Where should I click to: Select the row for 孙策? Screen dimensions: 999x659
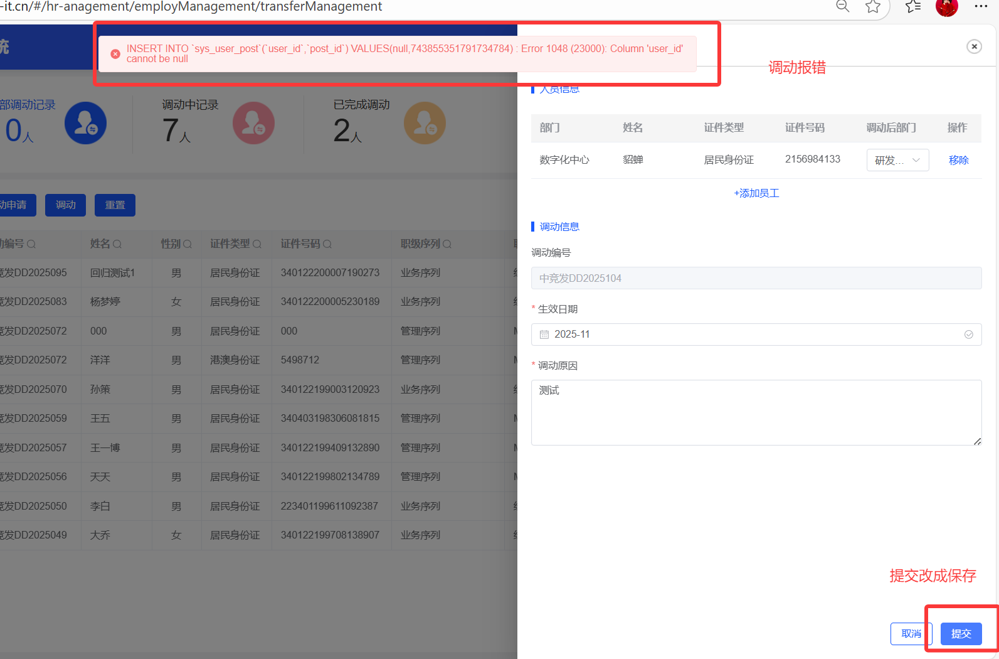258,389
